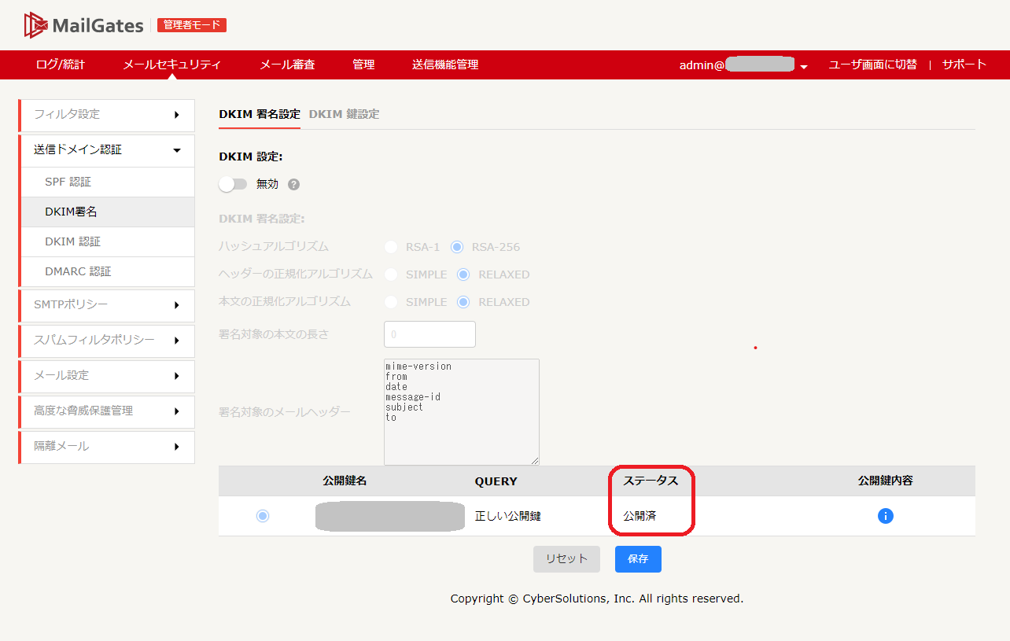Click the 公開鍵内容 column header
Screen dimensions: 1010x641
[885, 481]
